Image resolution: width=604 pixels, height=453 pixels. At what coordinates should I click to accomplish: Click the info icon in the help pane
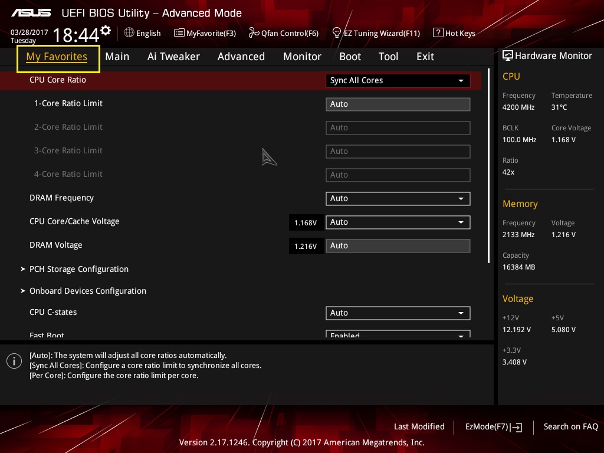click(14, 361)
